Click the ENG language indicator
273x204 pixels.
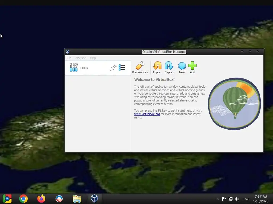tap(246, 199)
